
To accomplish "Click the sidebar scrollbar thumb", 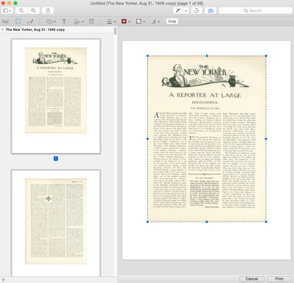I will click(115, 31).
